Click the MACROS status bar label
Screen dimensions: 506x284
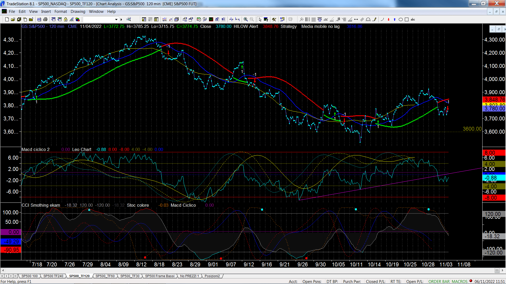coord(460,282)
